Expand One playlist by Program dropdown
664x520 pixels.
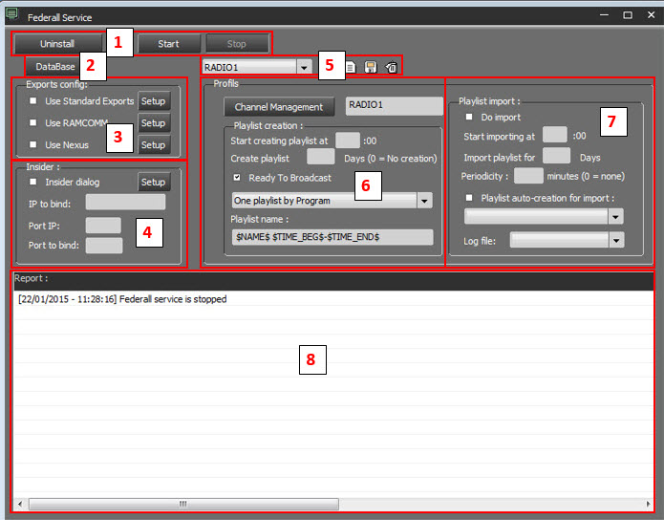point(424,201)
